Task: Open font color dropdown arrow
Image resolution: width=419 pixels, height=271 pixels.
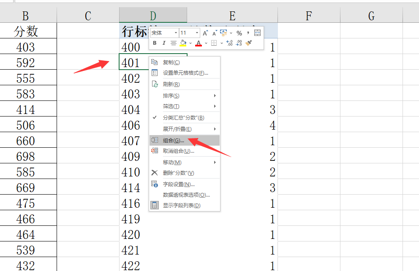Action: coord(206,43)
